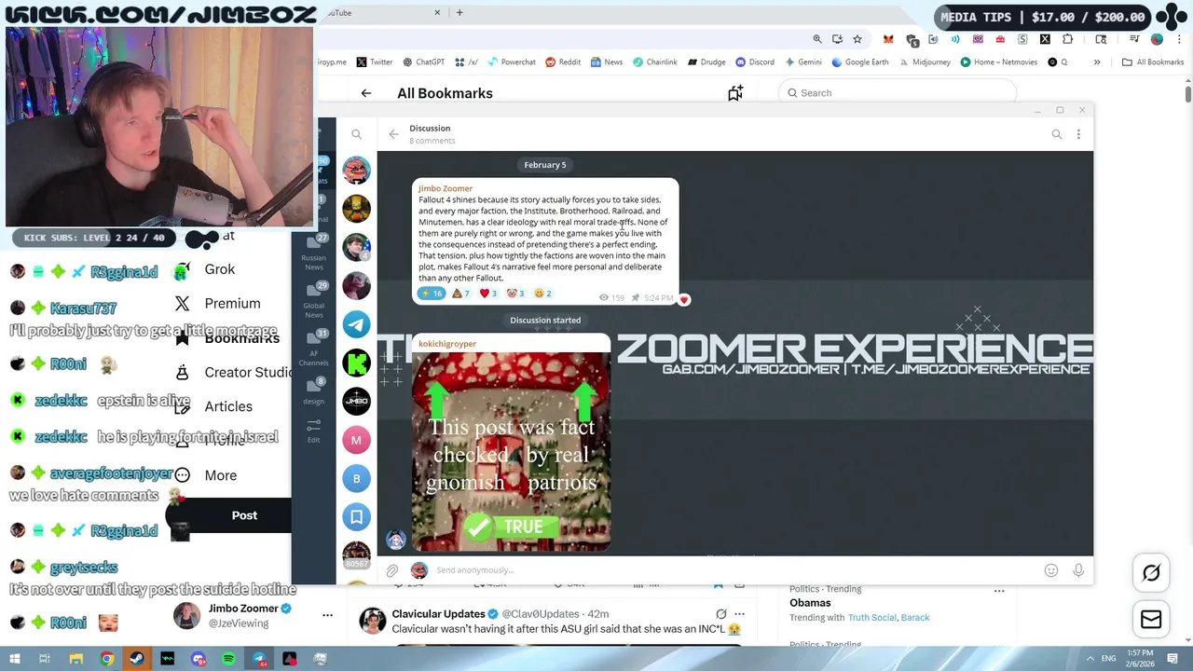Open a new browser tab
Screen dimensions: 1193x671
(459, 13)
